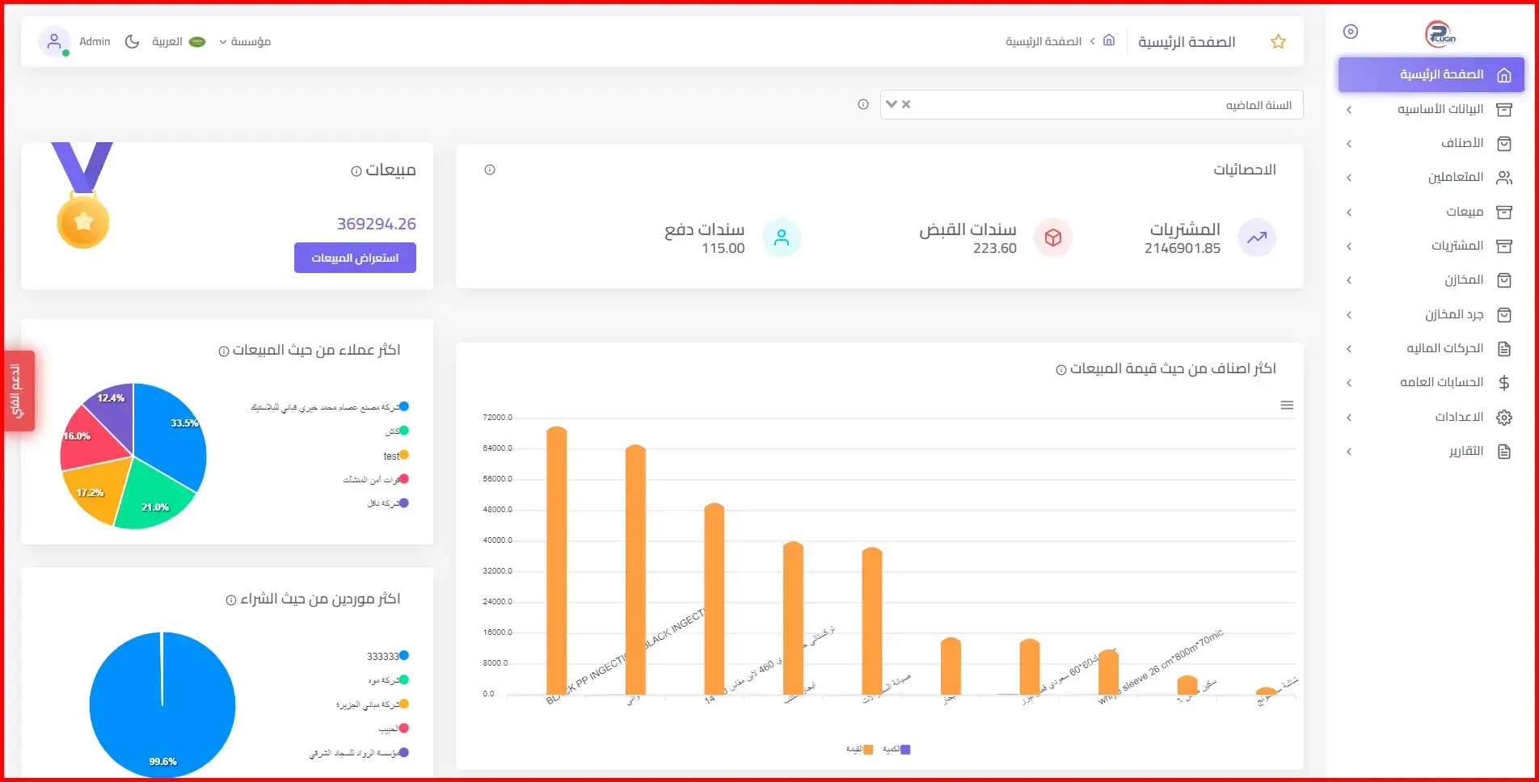Expand the البيانات الأساسيه sidebar menu
1539x782 pixels.
pos(1431,109)
